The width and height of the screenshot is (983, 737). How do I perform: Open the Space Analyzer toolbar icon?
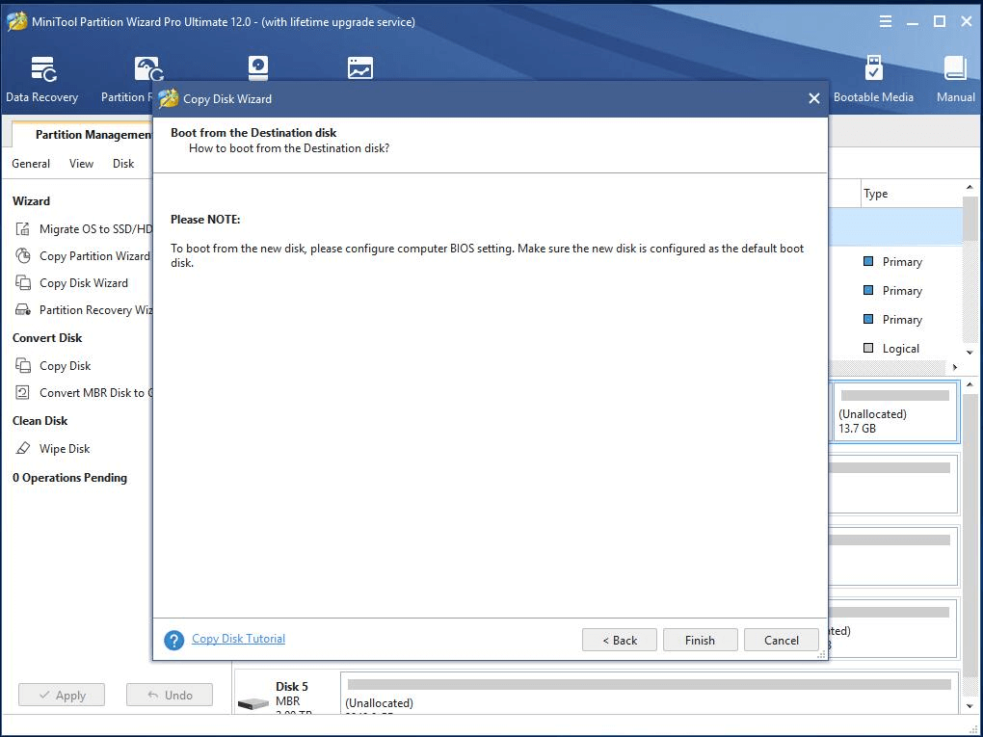[360, 67]
